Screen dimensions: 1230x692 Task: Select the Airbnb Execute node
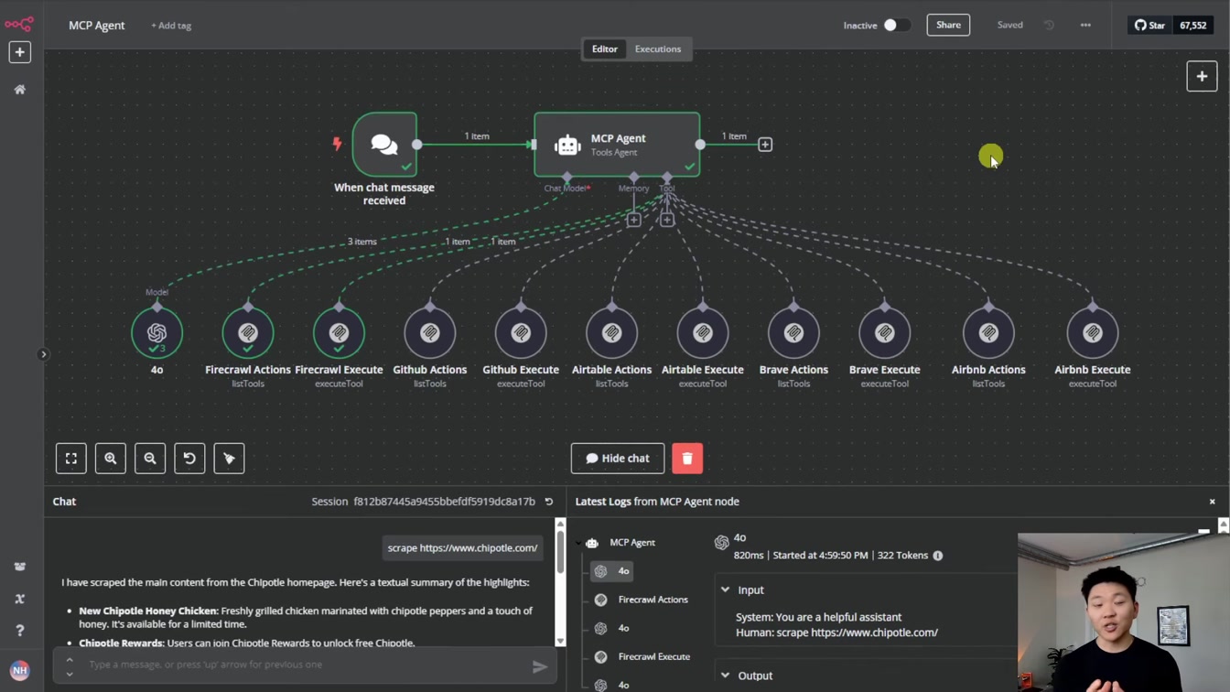coord(1093,332)
